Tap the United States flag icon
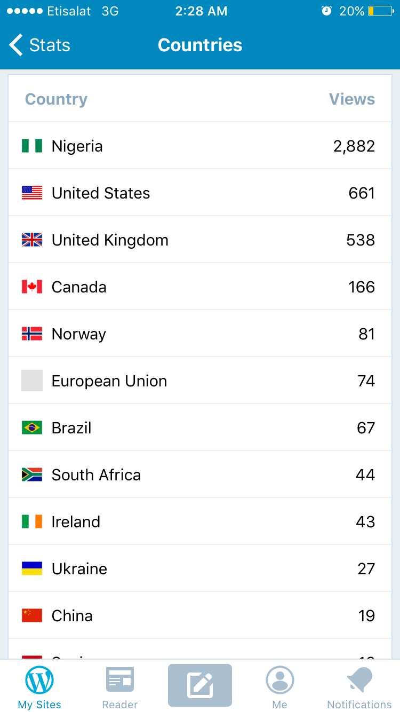Viewport: 400px width, 712px height. pyautogui.click(x=32, y=193)
